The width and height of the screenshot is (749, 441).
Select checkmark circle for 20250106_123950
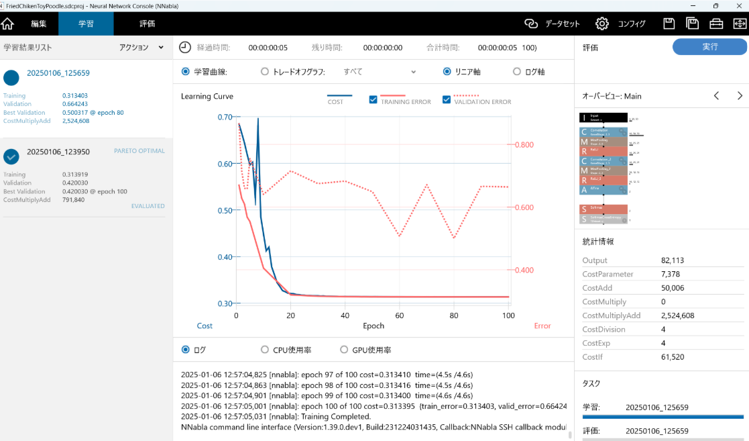[11, 156]
